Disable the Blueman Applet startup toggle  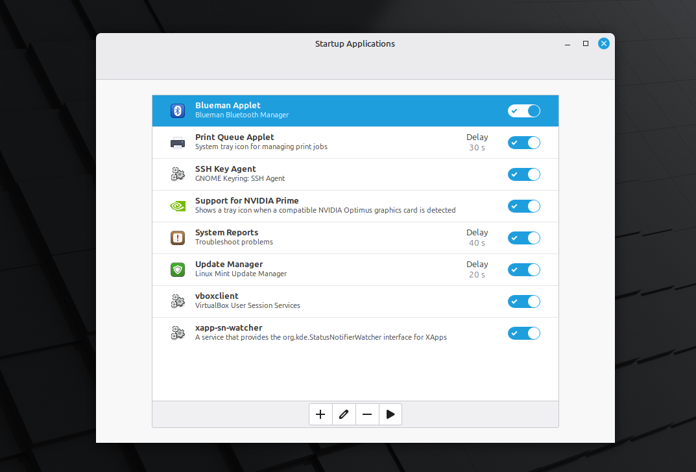(x=523, y=110)
